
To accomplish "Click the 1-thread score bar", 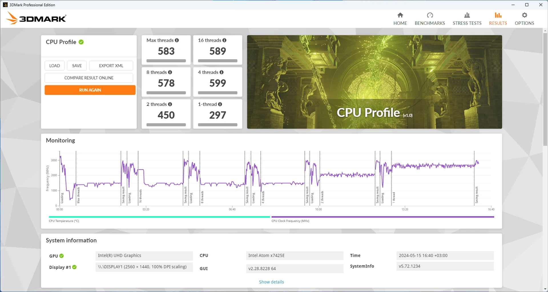I will pyautogui.click(x=217, y=125).
